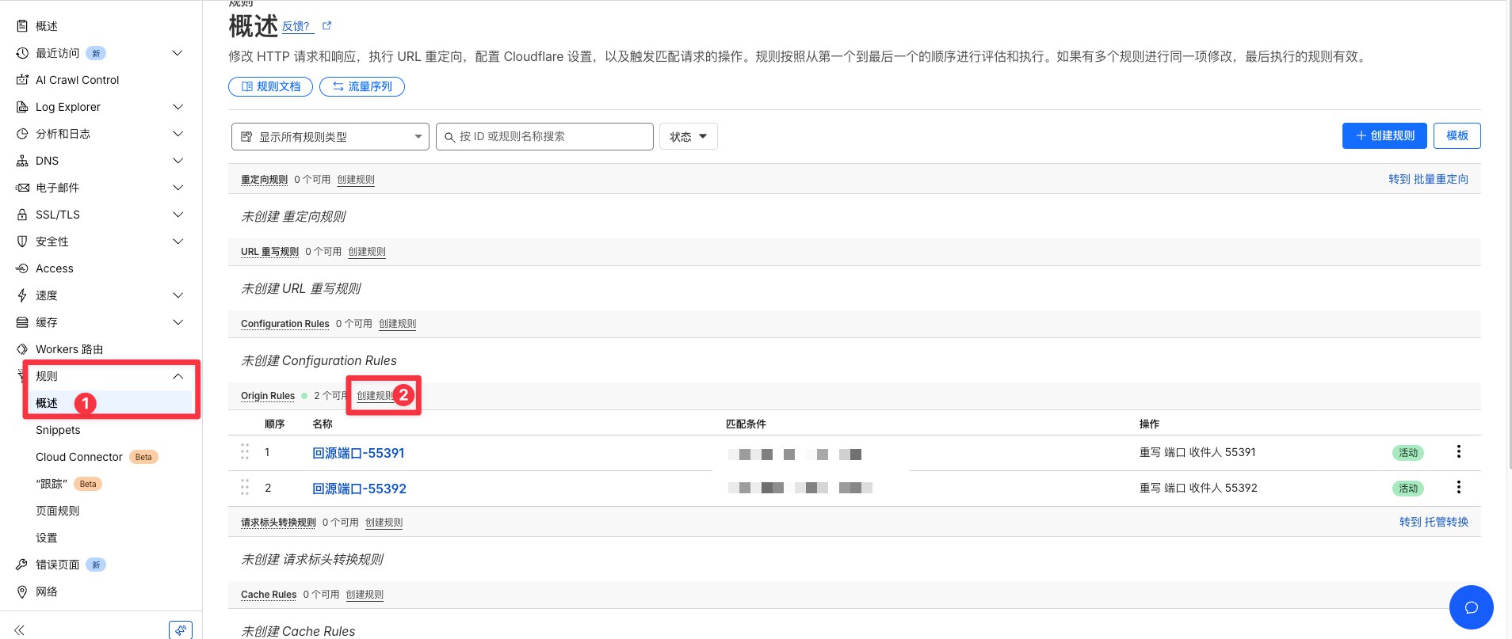Open AI Crawl Control icon
The image size is (1512, 639).
coord(22,80)
